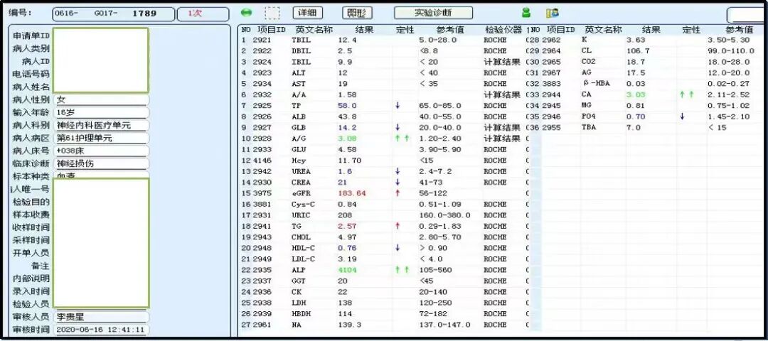Click the blue down arrow in PO4 row
Viewport: 768px width, 341px height.
(x=683, y=117)
